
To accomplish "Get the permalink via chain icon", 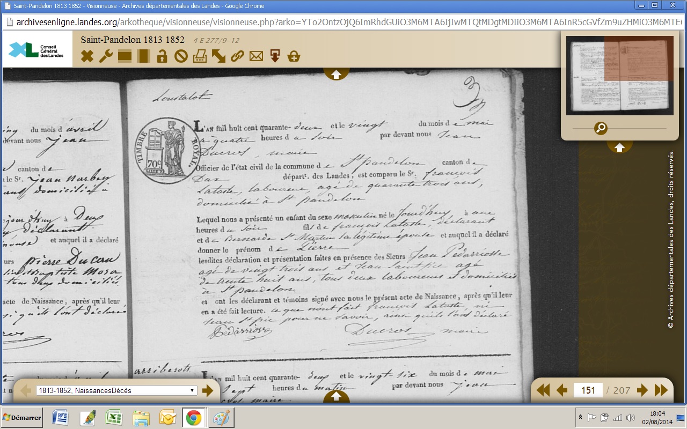I will point(237,56).
